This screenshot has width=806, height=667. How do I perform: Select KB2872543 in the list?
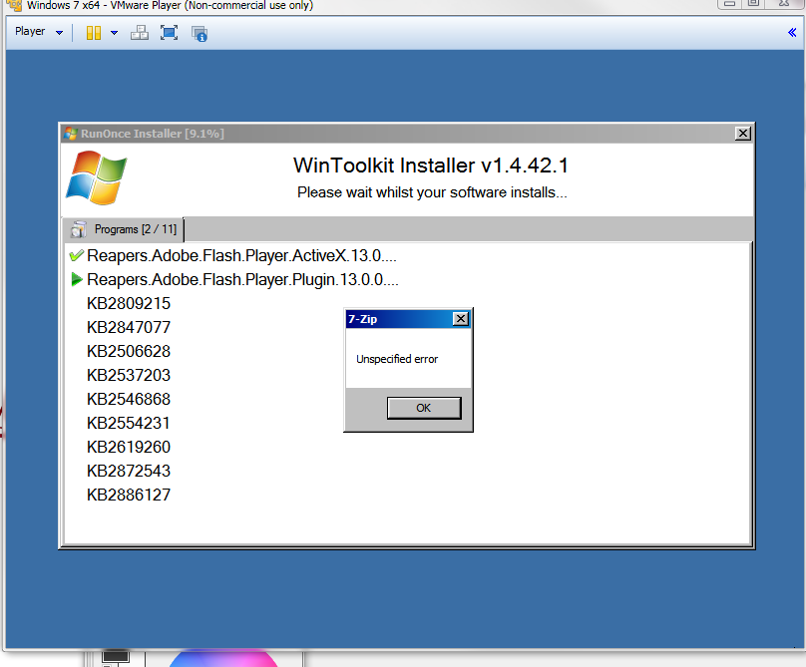pyautogui.click(x=129, y=471)
